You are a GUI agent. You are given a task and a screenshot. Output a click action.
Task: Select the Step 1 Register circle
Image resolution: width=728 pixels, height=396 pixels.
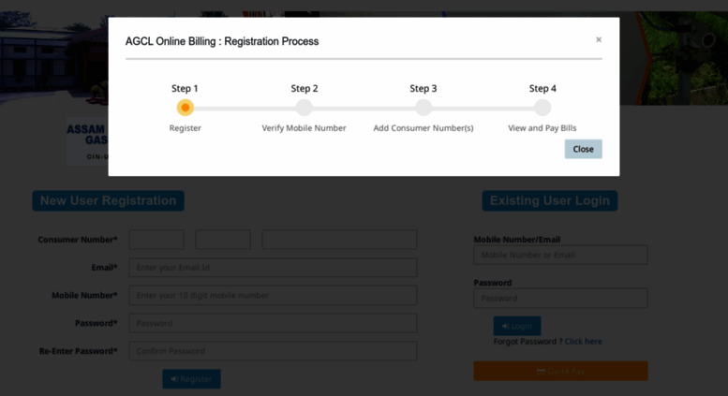pyautogui.click(x=186, y=108)
